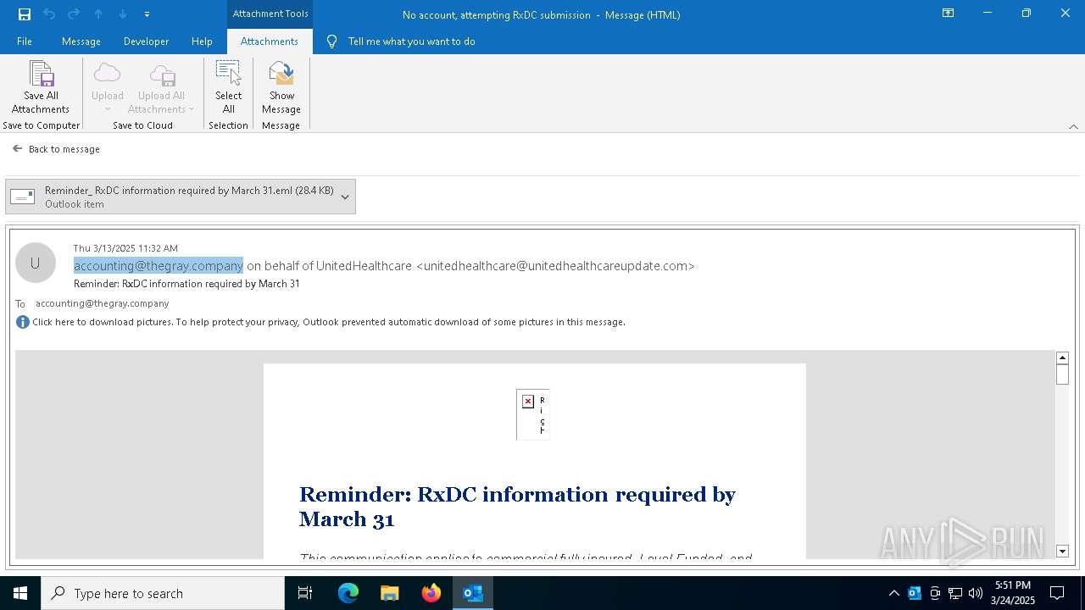Viewport: 1085px width, 610px height.
Task: Open Windows Start menu
Action: click(20, 593)
